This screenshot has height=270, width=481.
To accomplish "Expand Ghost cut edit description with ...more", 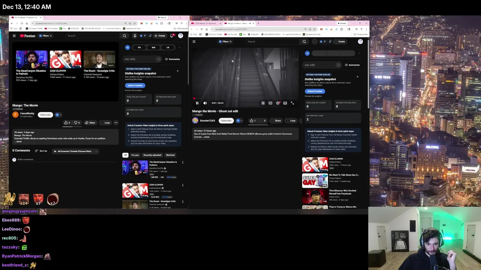I will pos(206,137).
